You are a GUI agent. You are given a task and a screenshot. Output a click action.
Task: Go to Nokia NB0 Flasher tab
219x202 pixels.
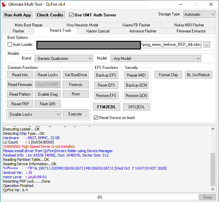point(189,25)
